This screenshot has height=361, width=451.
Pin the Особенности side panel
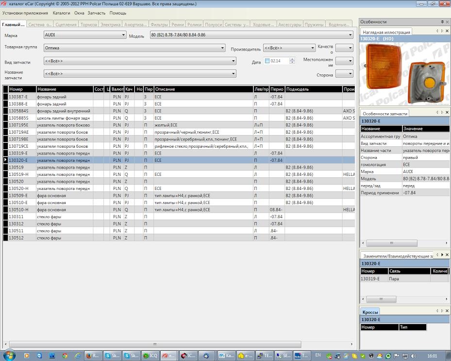coord(442,22)
